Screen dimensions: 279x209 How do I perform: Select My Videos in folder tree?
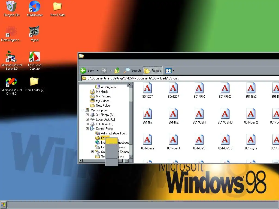click(100, 101)
